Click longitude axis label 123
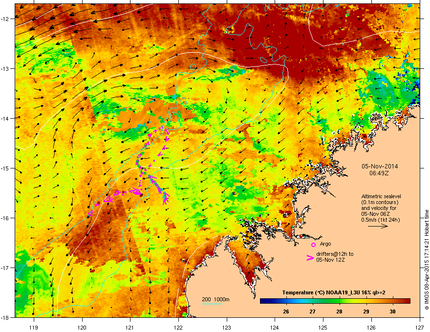 (227, 327)
